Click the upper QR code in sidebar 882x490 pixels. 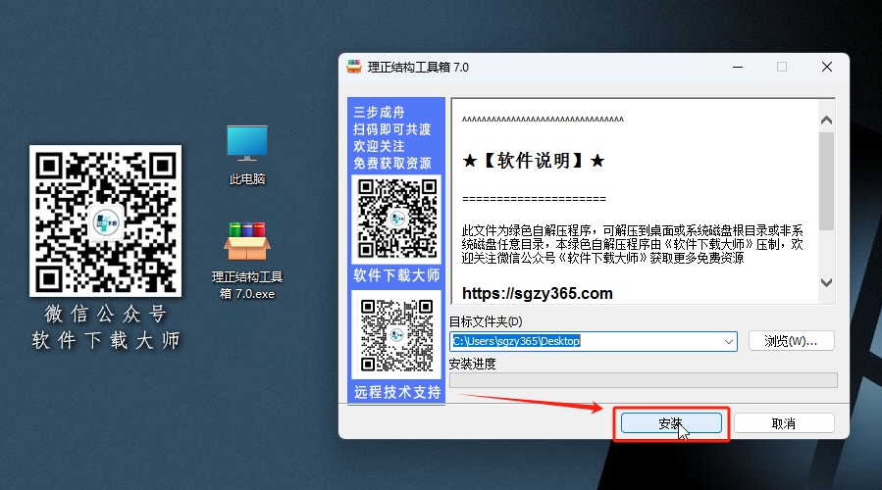tap(397, 219)
